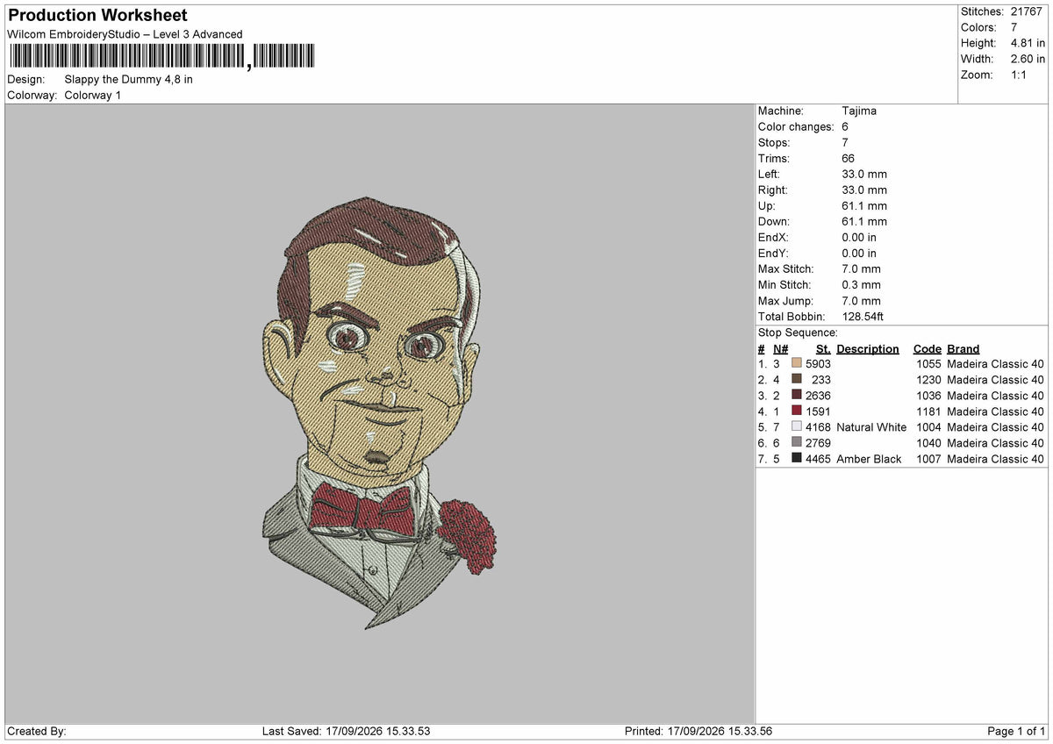This screenshot has width=1053, height=744.
Task: Click the Machine value Tajima
Action: [x=859, y=111]
